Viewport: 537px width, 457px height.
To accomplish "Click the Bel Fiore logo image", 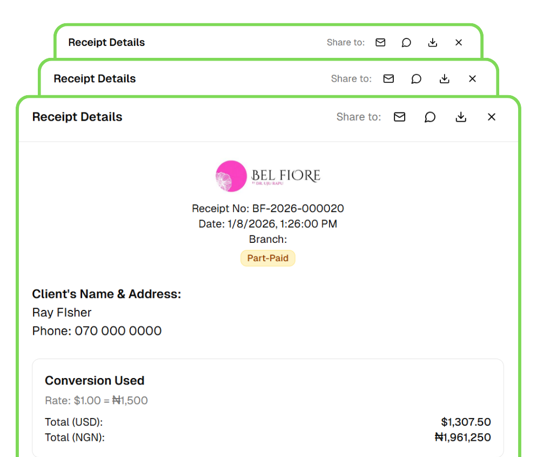I will pos(231,176).
